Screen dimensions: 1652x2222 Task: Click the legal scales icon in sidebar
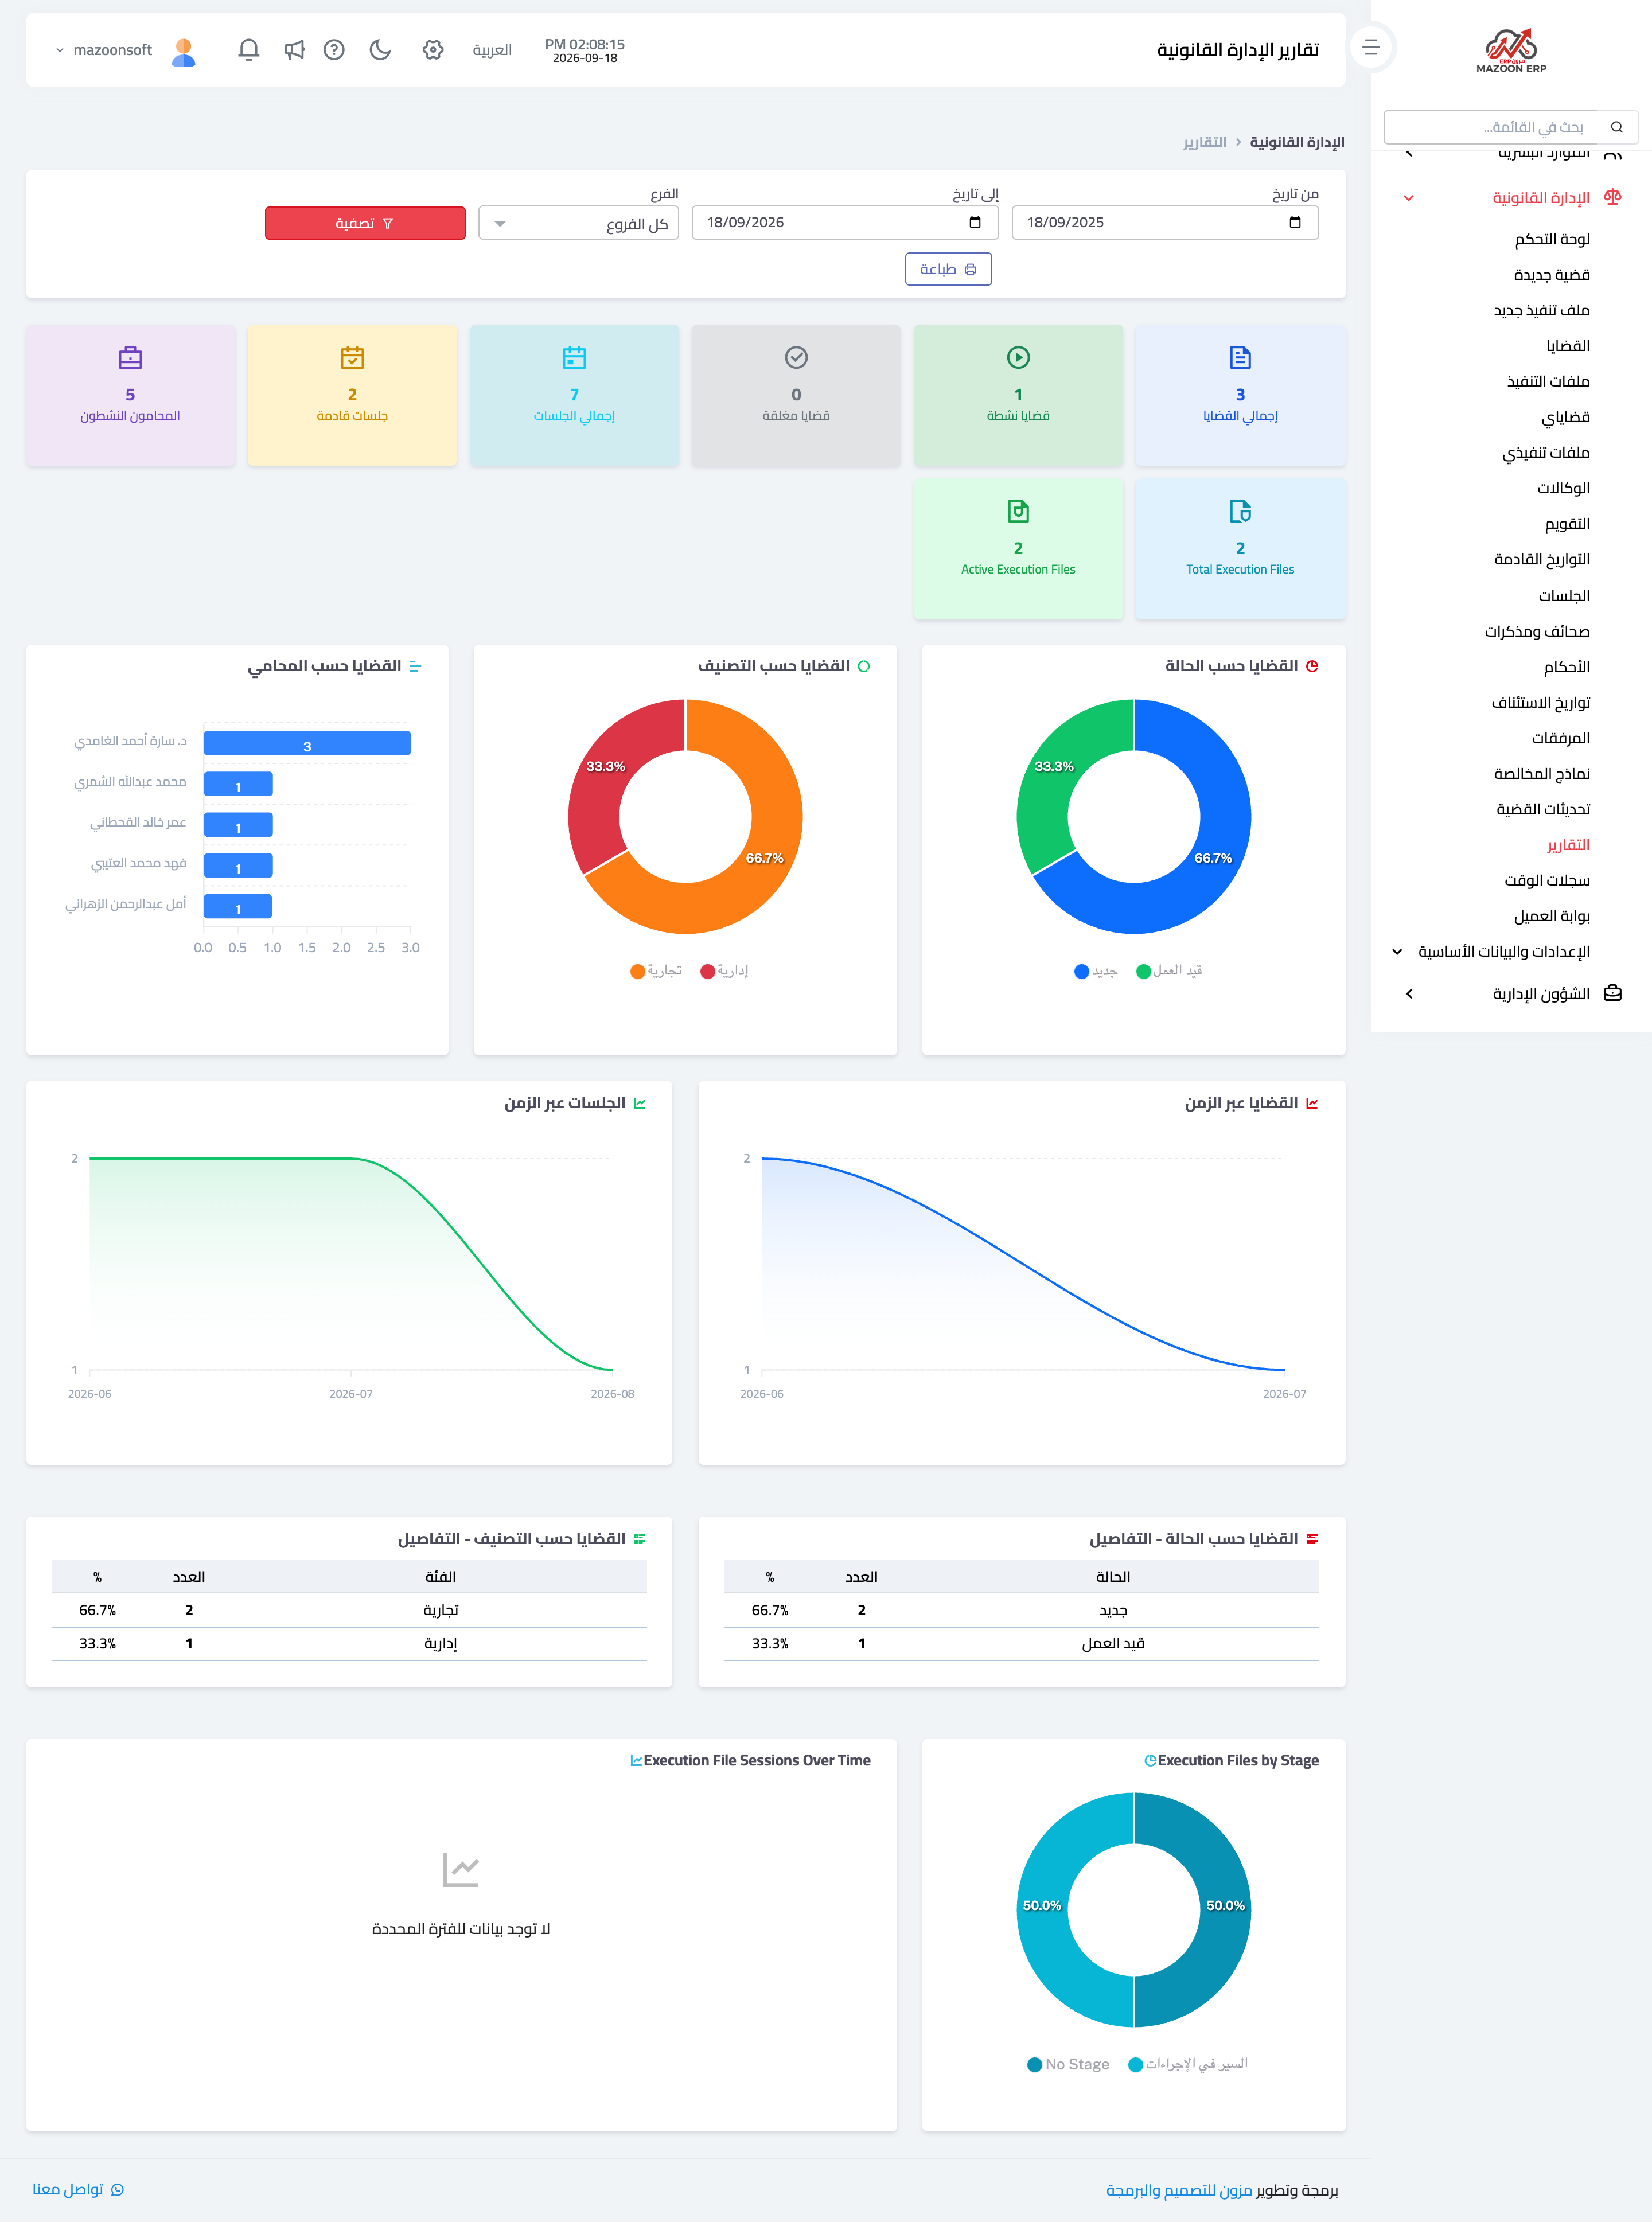[1612, 197]
